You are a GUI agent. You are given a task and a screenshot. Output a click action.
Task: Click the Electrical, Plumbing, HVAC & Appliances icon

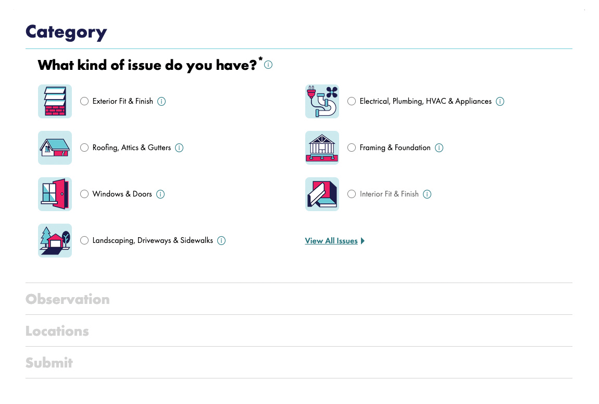coord(322,101)
